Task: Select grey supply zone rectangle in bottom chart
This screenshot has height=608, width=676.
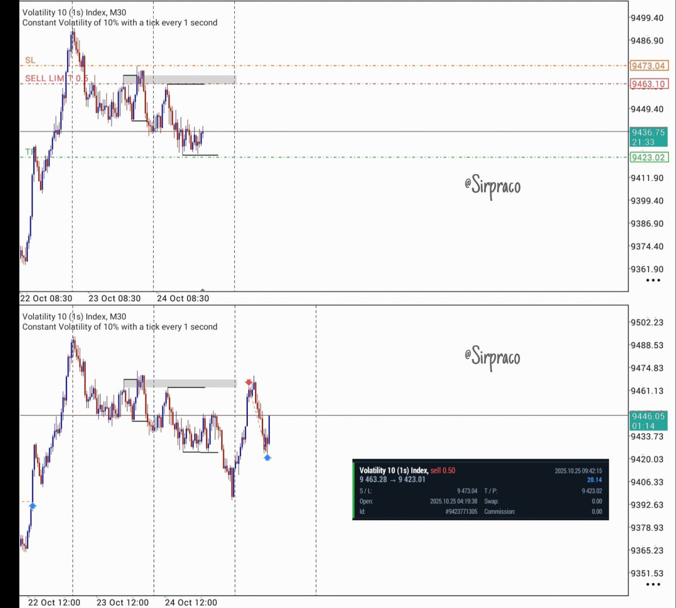Action: click(x=180, y=383)
